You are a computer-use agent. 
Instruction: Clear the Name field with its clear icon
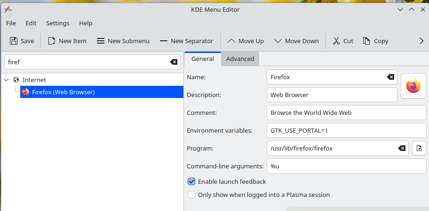pyautogui.click(x=390, y=77)
